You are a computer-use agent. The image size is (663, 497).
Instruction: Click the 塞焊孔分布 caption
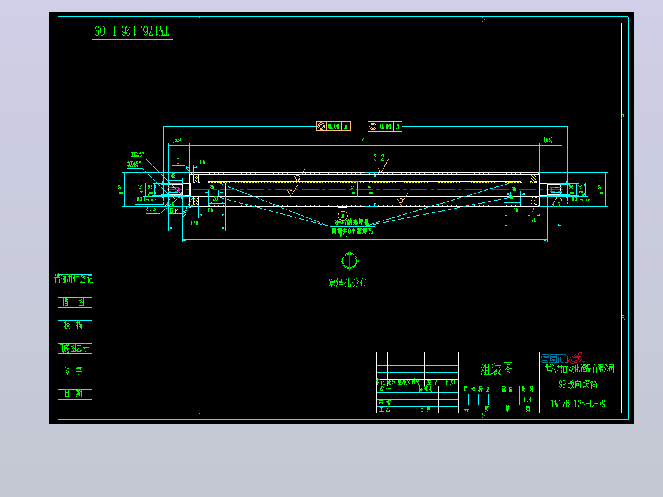coord(347,283)
